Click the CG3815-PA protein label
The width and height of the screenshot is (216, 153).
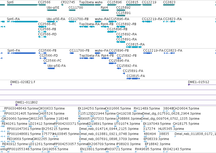tap(136, 76)
